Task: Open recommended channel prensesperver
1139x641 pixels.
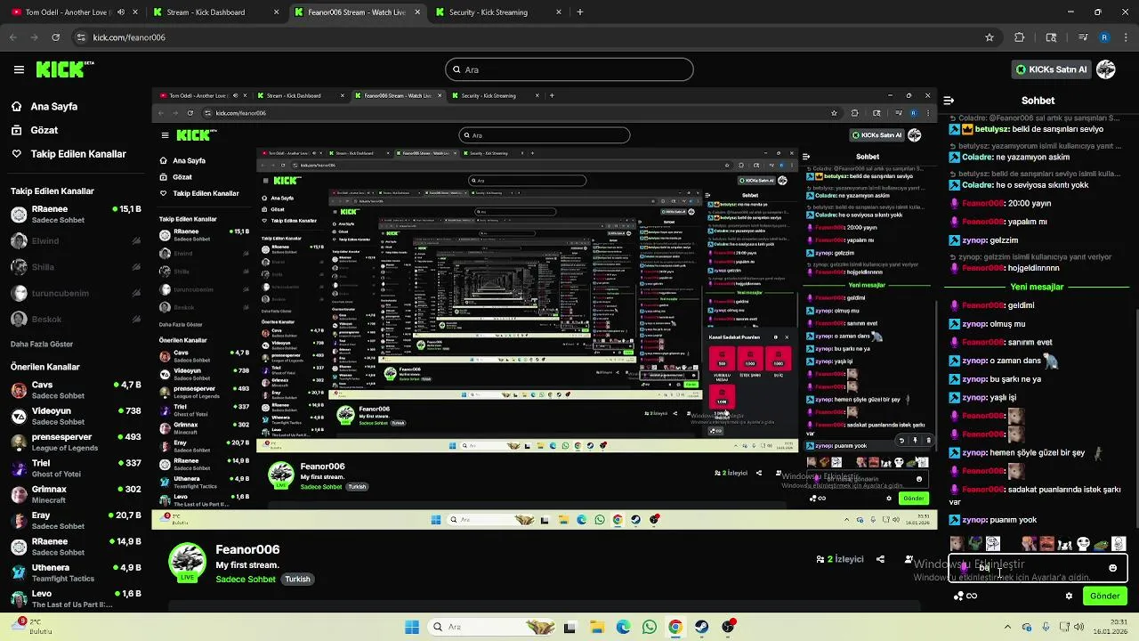Action: coord(76,442)
